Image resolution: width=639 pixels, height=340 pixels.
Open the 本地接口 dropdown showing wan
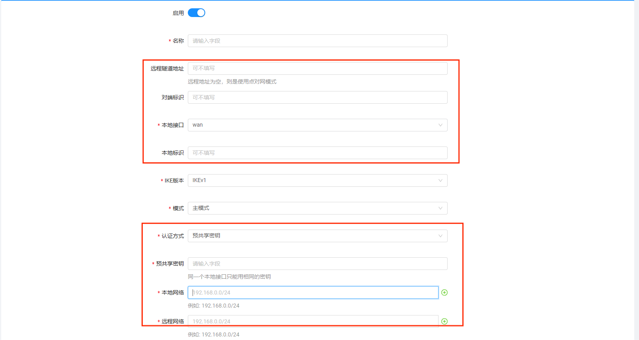coord(312,125)
